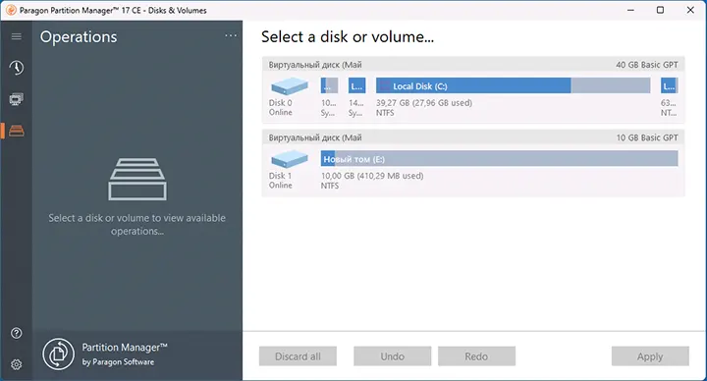Viewport: 707px width, 381px height.
Task: Open the settings gear icon
Action: click(17, 364)
